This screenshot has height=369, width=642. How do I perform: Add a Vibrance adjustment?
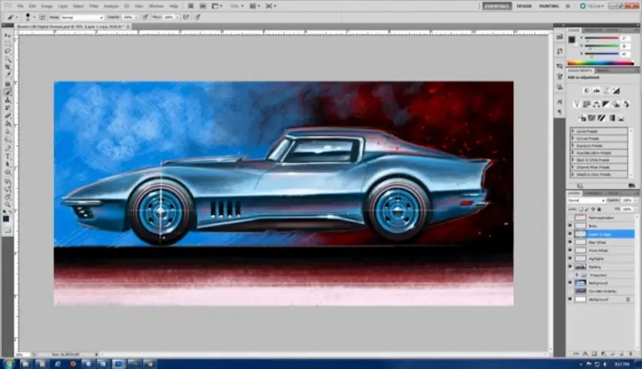(x=577, y=105)
